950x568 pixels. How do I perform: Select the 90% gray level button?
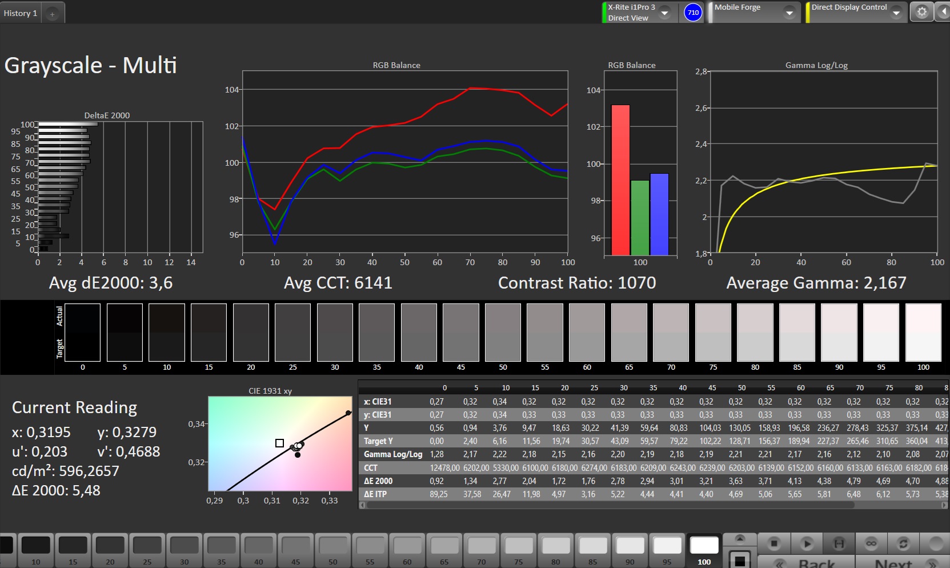(x=630, y=550)
